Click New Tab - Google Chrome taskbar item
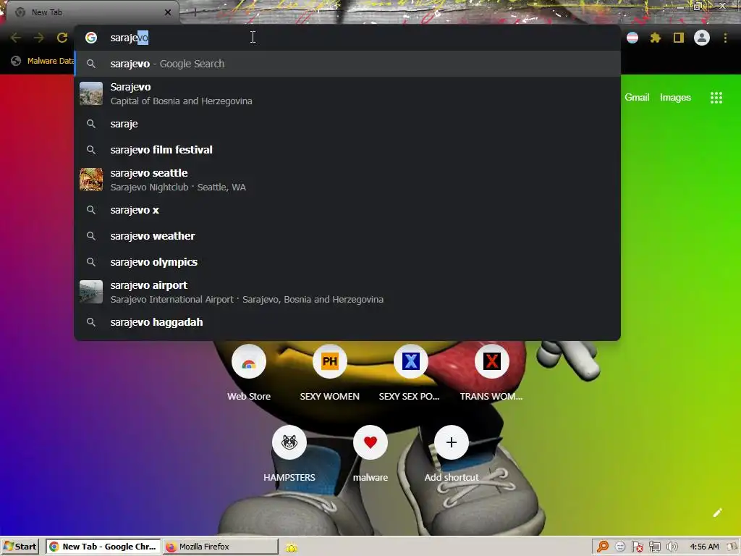 tap(103, 547)
